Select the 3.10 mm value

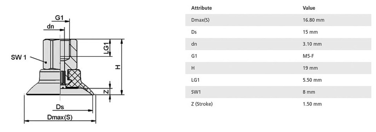pyautogui.click(x=312, y=44)
